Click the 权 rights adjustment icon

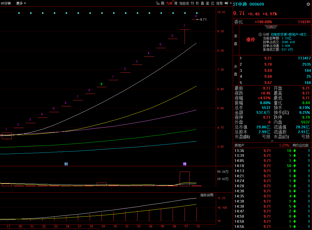197,3
